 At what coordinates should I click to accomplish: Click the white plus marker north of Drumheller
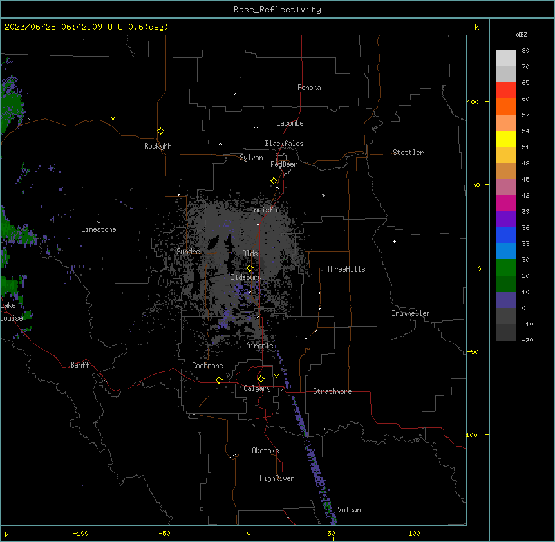(x=394, y=241)
